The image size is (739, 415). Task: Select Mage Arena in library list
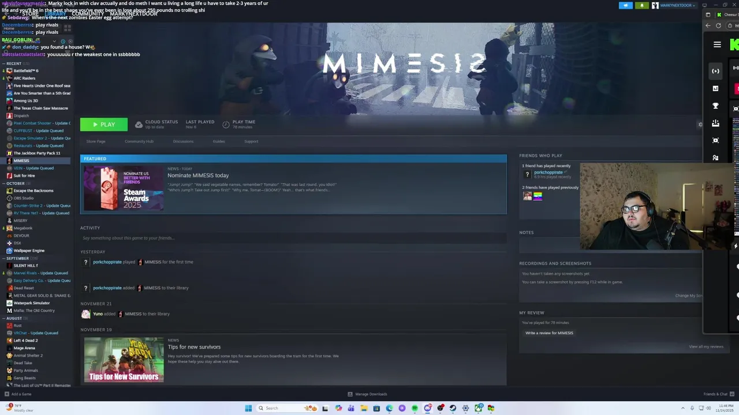pos(24,348)
